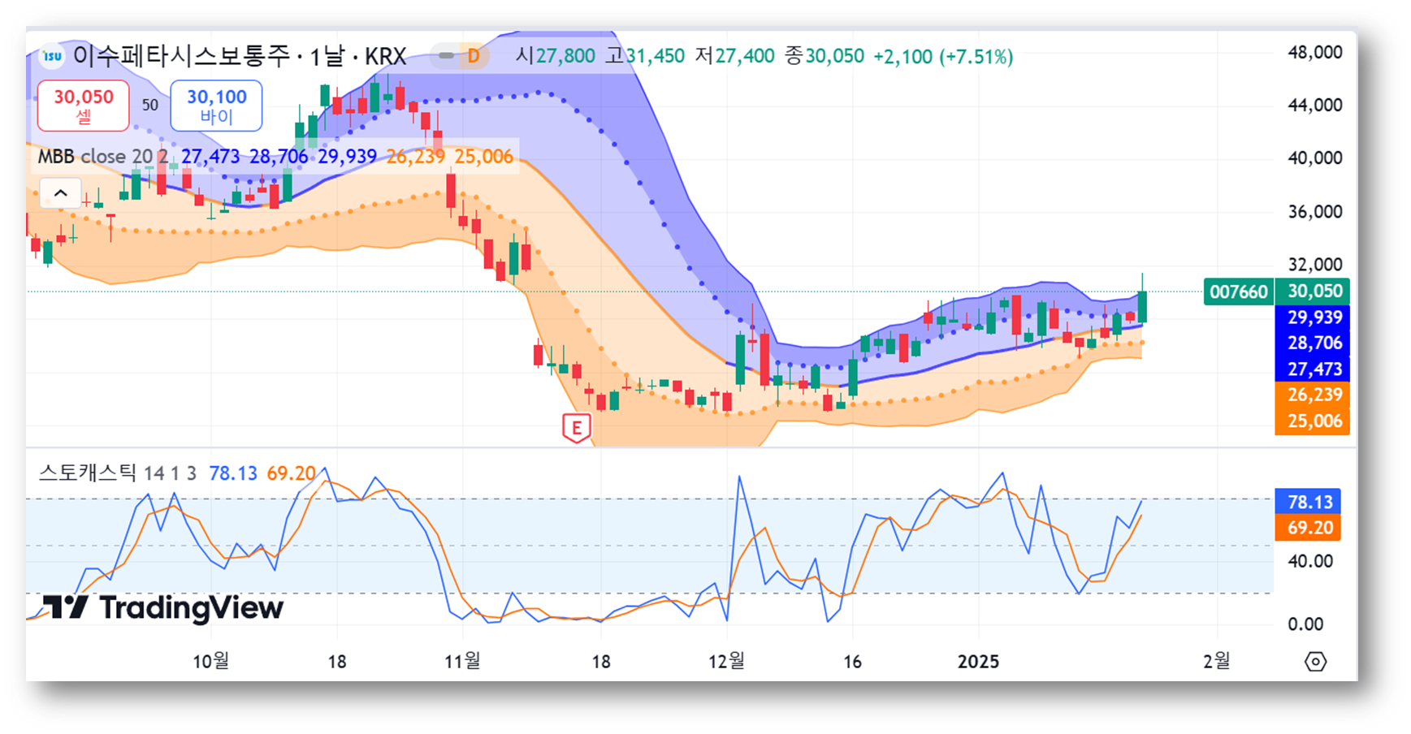The height and width of the screenshot is (734, 1411).
Task: Click the 10월 date axis label
Action: click(x=210, y=661)
